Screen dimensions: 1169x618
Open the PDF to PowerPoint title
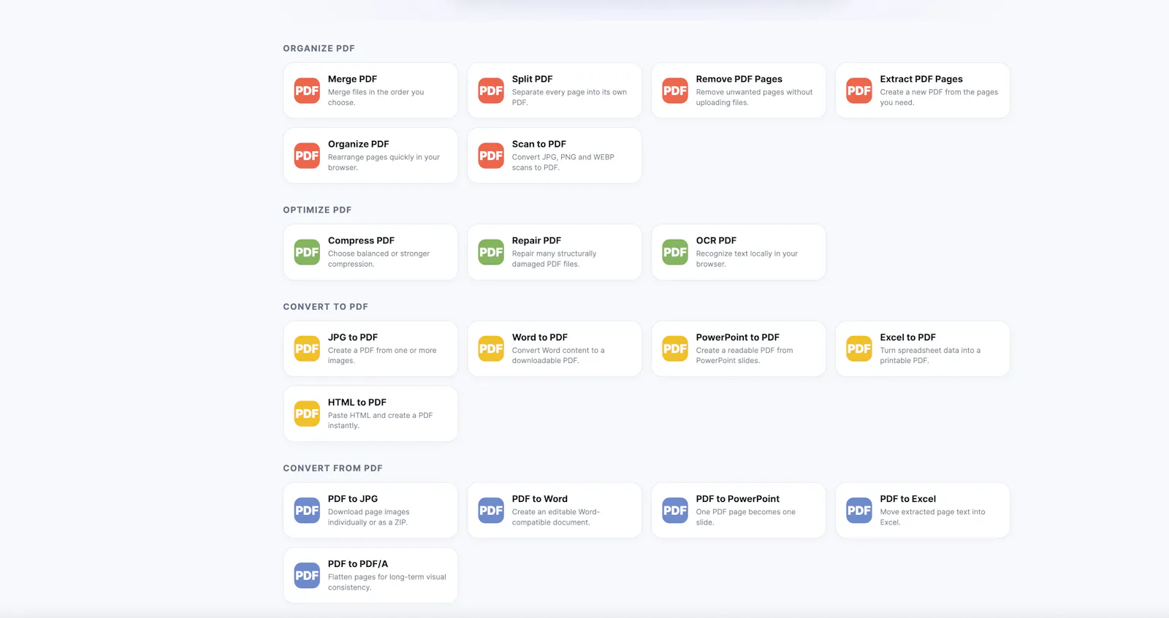pyautogui.click(x=737, y=499)
